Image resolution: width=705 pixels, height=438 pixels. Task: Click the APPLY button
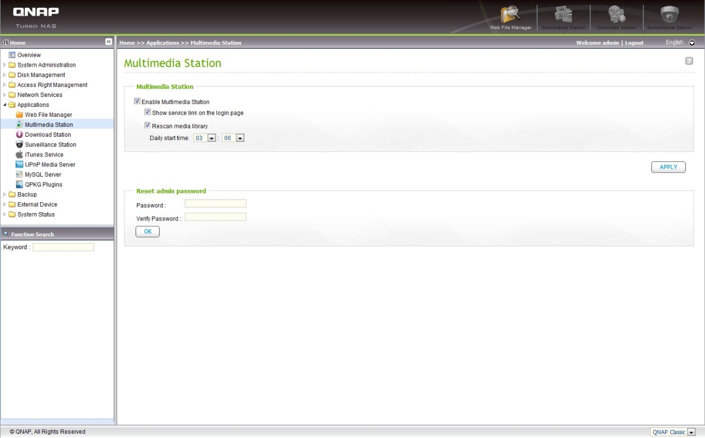pyautogui.click(x=668, y=167)
